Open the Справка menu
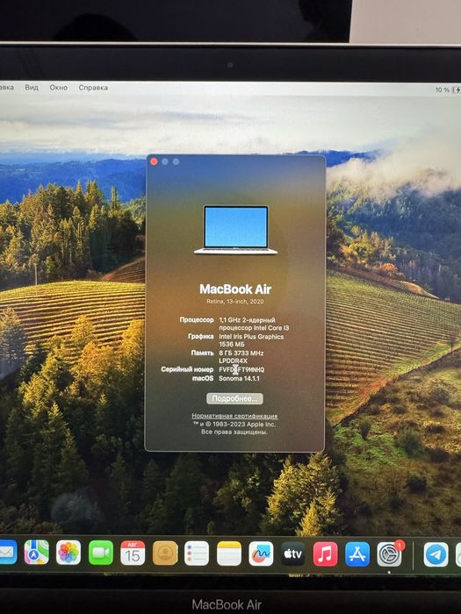The height and width of the screenshot is (614, 461). pos(93,88)
